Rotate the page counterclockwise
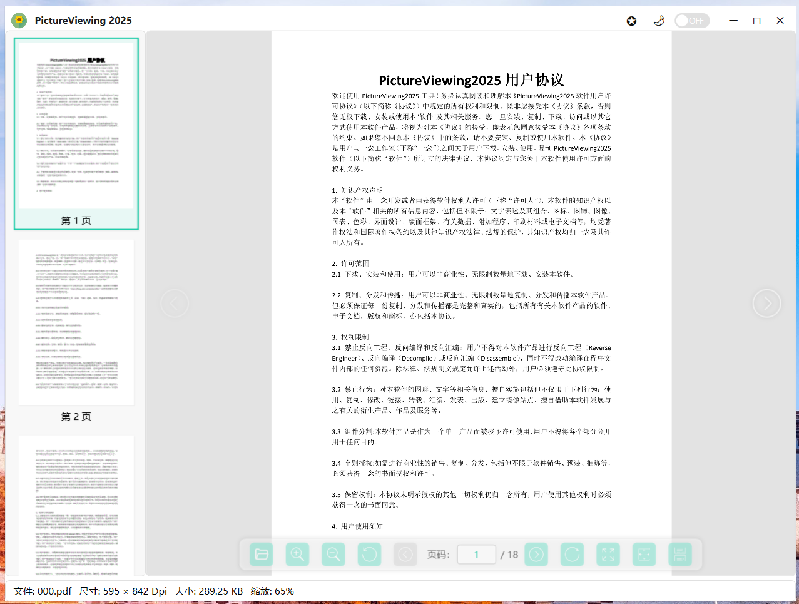The image size is (799, 604). [x=369, y=554]
